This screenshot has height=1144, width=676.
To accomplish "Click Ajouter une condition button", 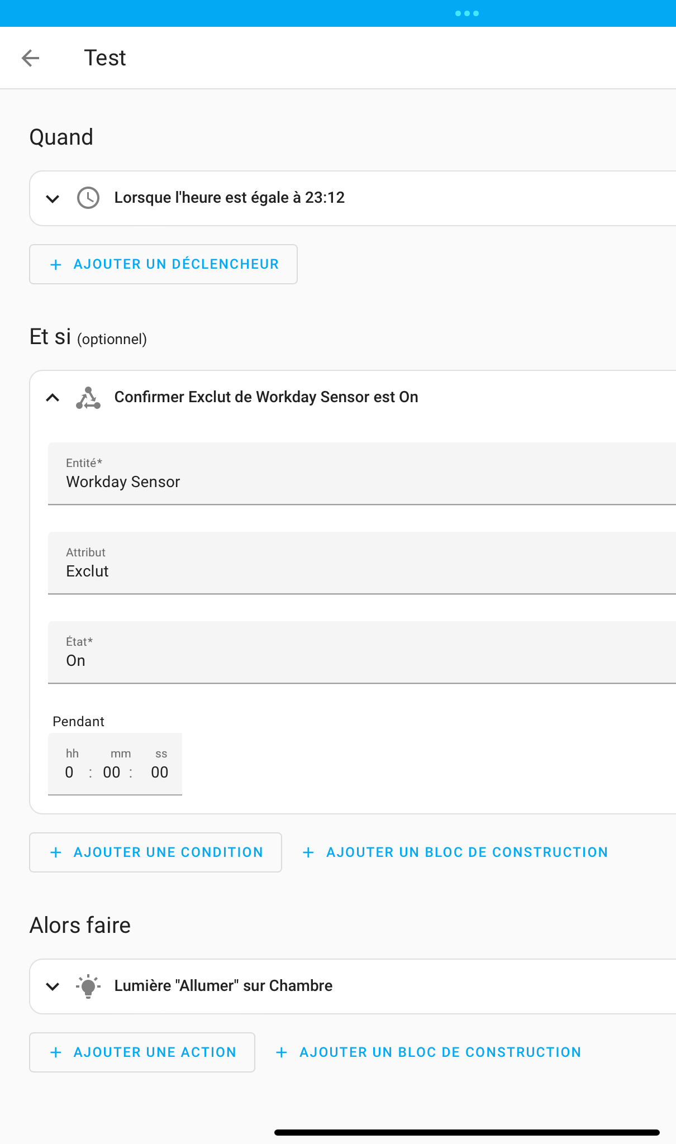I will (x=155, y=852).
